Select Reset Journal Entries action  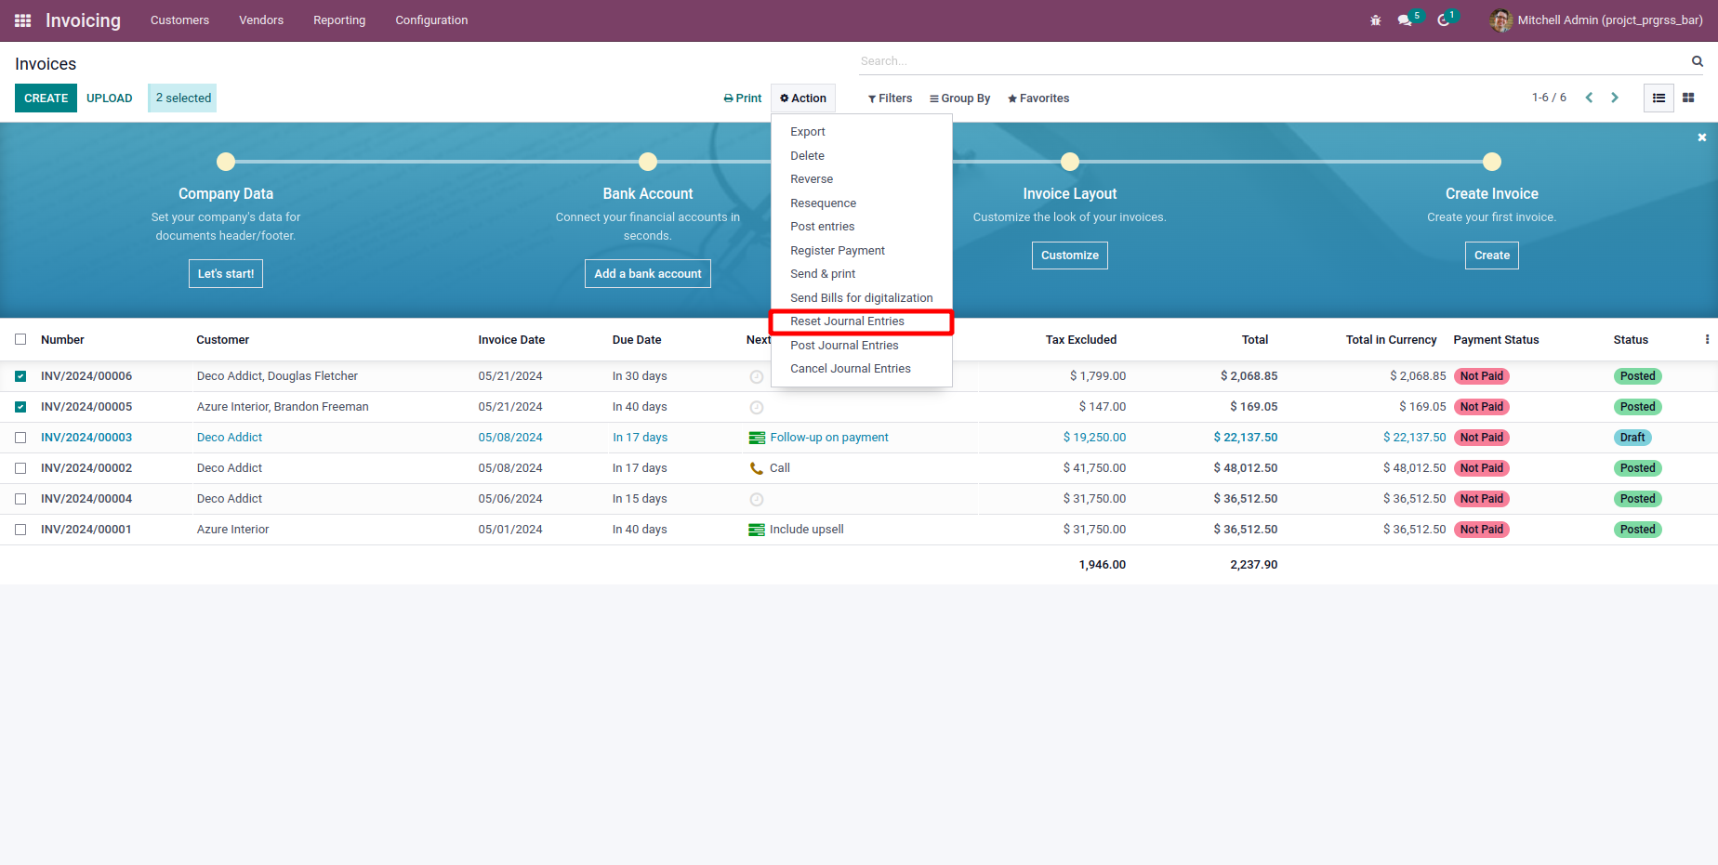click(862, 321)
